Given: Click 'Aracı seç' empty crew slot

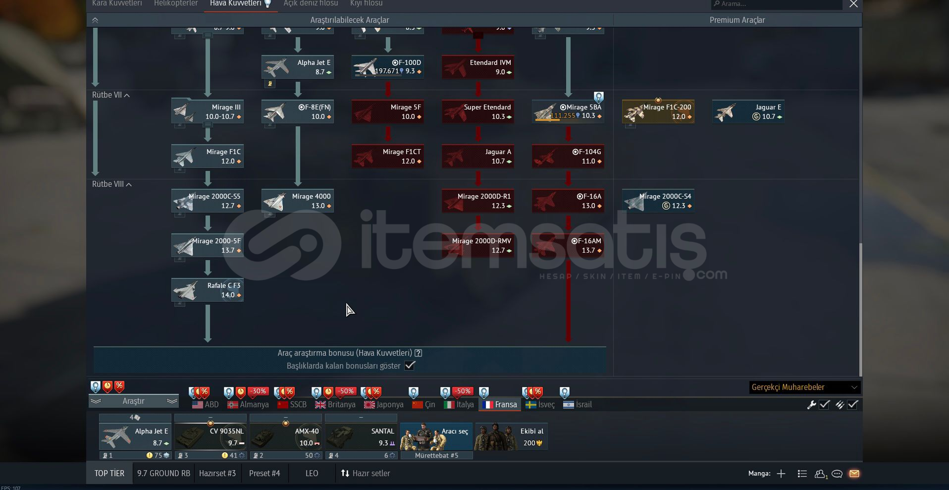Looking at the screenshot, I should click(436, 436).
